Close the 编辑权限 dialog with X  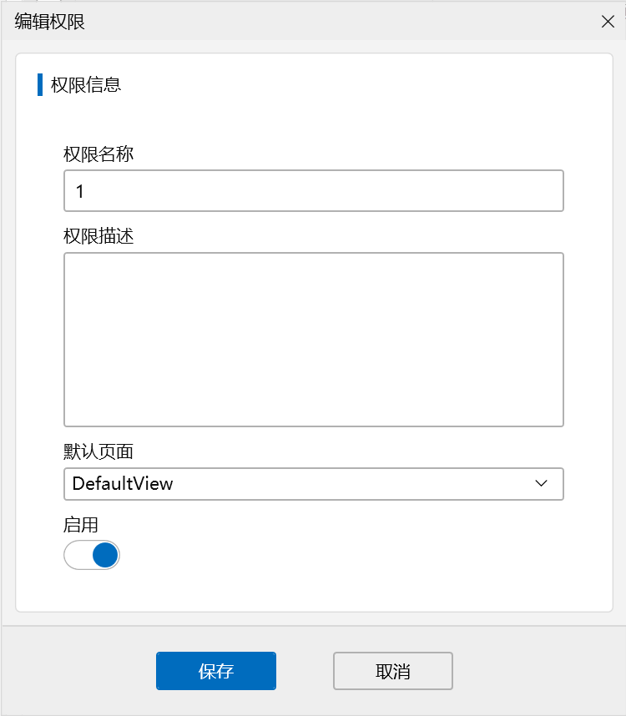pyautogui.click(x=608, y=22)
